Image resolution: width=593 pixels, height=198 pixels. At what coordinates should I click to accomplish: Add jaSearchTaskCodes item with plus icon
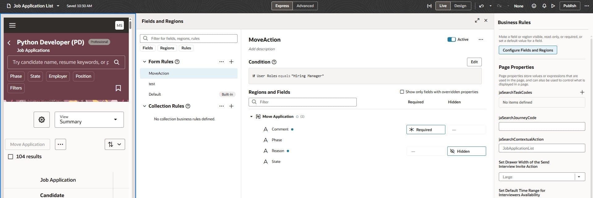582,92
